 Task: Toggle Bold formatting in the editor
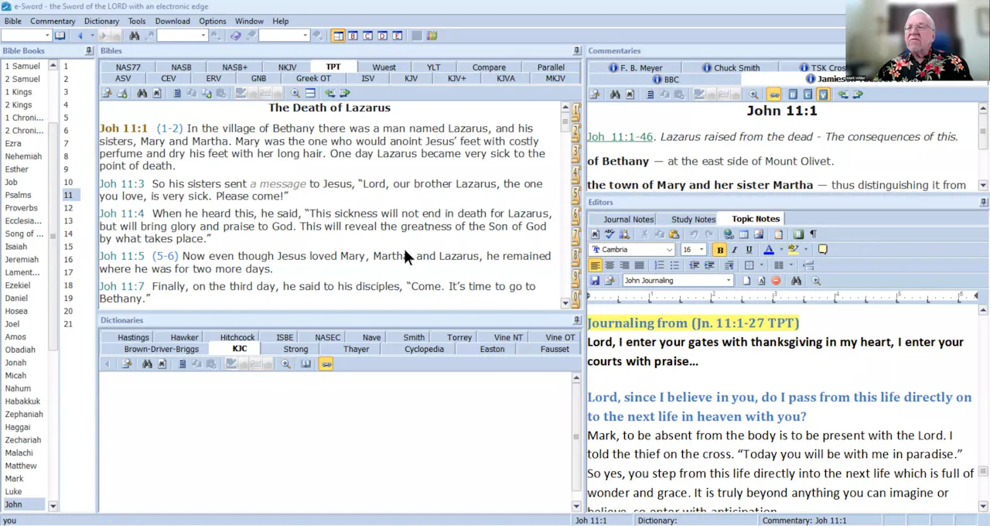[719, 250]
